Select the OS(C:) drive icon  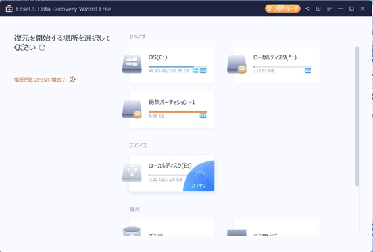click(132, 64)
